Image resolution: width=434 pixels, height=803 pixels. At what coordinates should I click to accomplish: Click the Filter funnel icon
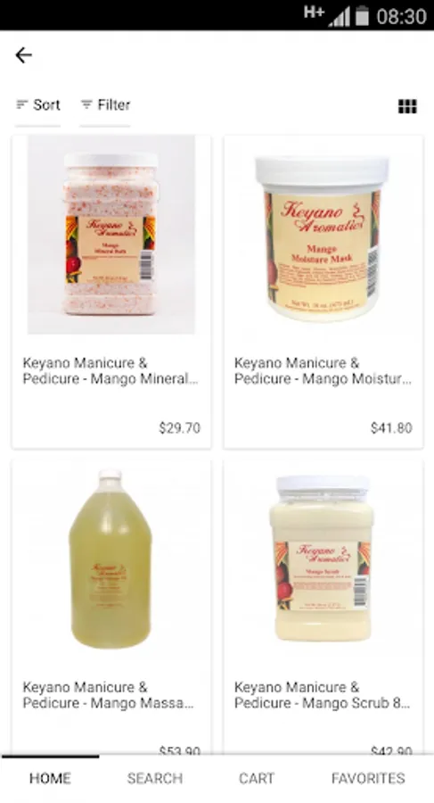(x=86, y=104)
